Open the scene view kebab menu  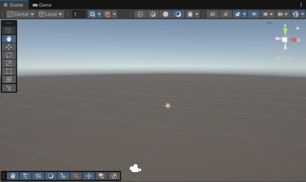click(301, 5)
